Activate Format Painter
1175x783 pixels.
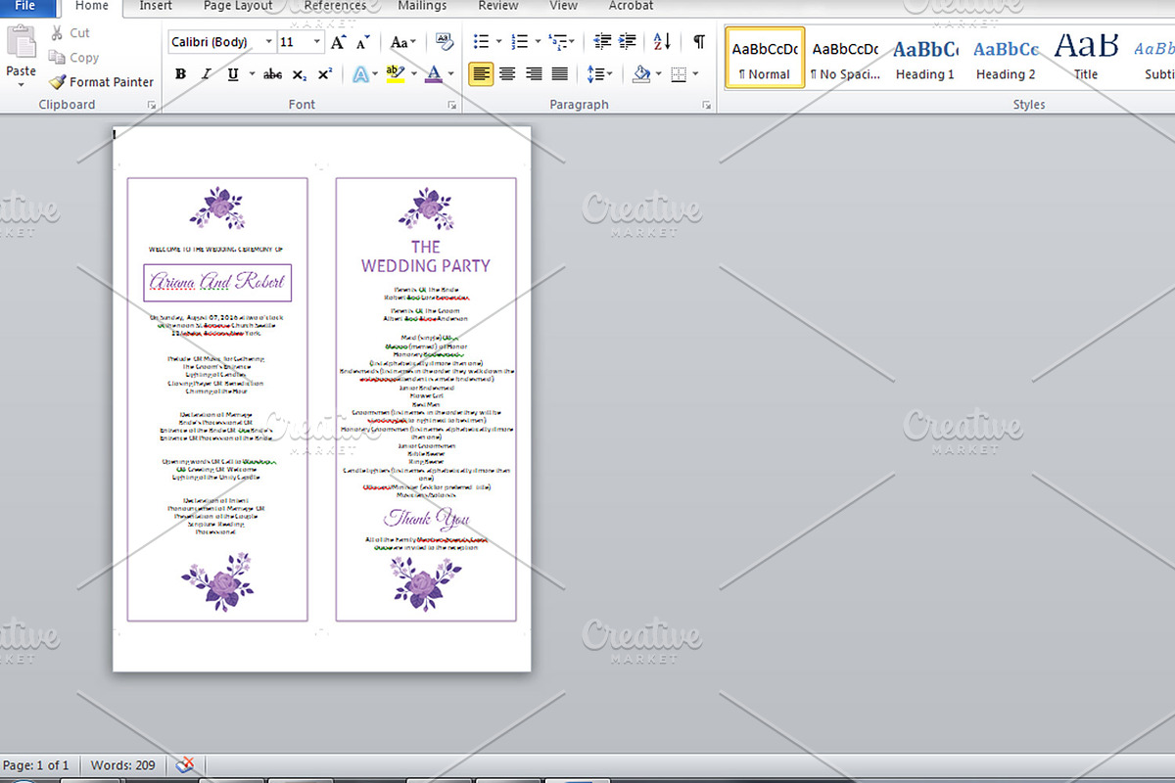(x=101, y=82)
